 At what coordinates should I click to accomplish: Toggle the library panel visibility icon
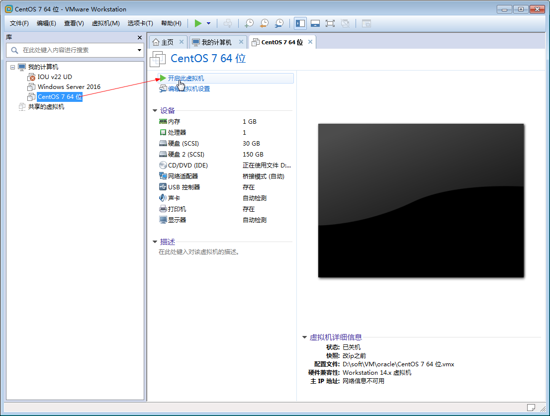click(x=300, y=23)
